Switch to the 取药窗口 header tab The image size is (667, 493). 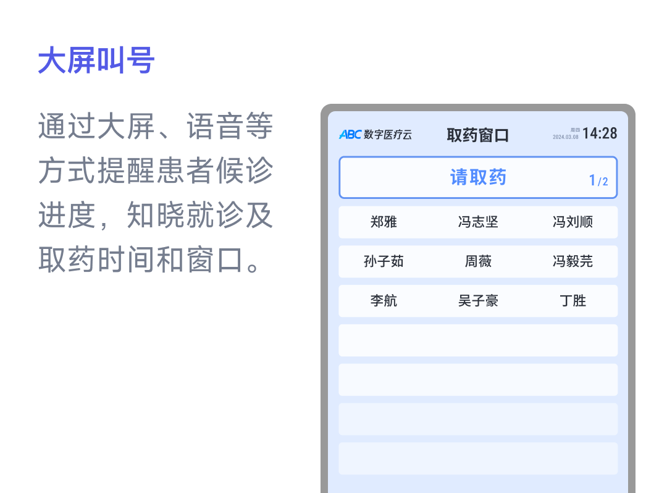coord(477,135)
